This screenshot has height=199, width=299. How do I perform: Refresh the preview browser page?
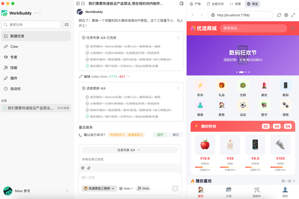point(279,15)
